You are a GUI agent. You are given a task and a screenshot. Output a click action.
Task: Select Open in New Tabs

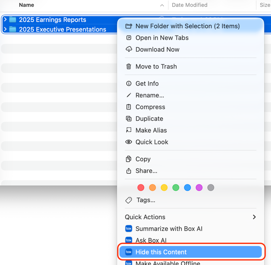coord(162,38)
